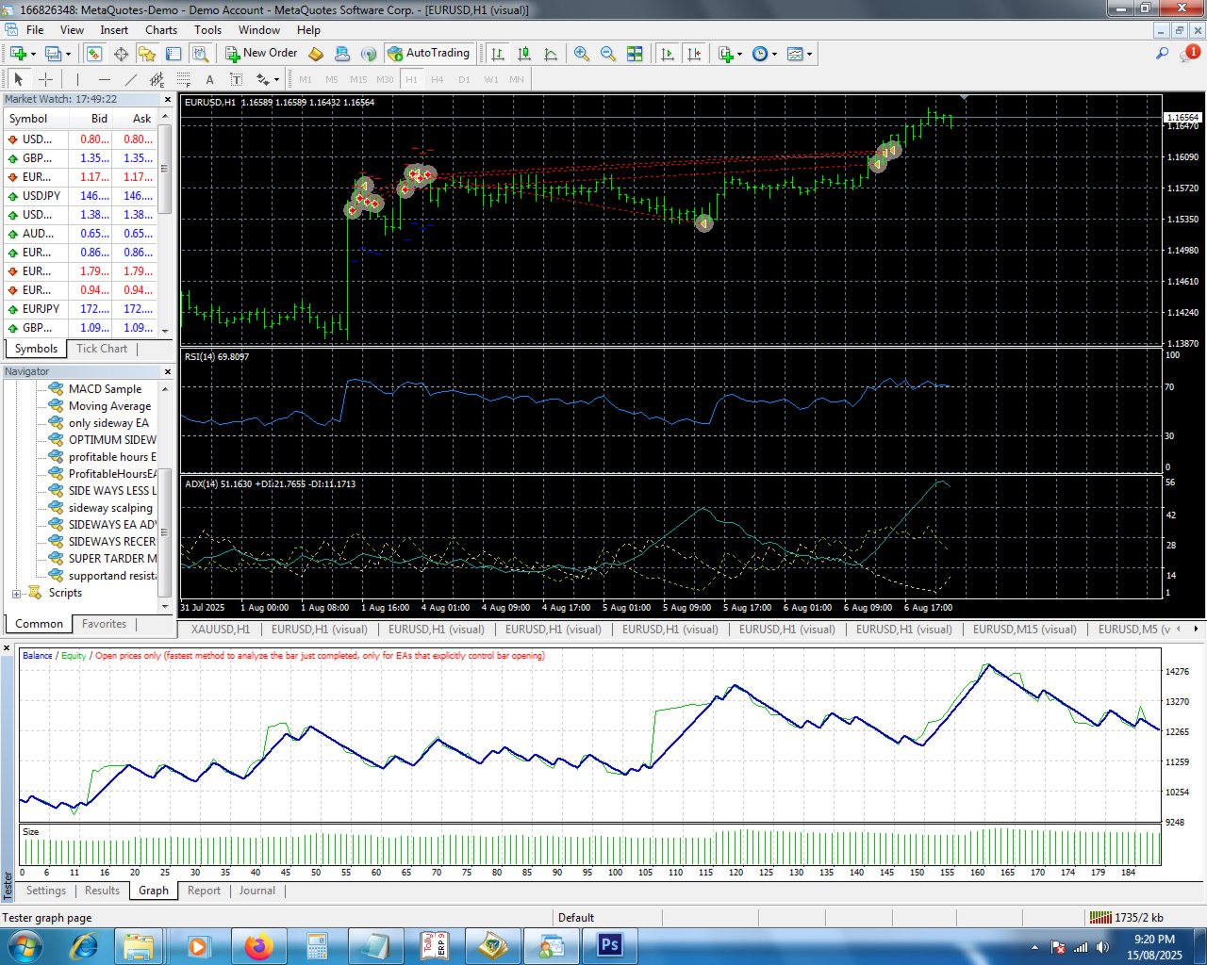This screenshot has width=1207, height=965.
Task: Click the New Order button
Action: (261, 54)
